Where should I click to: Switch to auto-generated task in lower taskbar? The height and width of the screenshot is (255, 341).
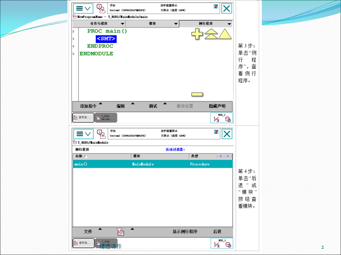[x=84, y=243]
